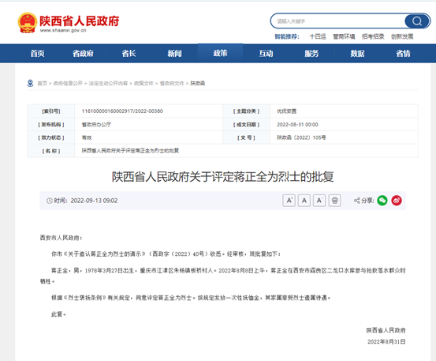Print the page via printer icon
This screenshot has width=436, height=361.
334,201
